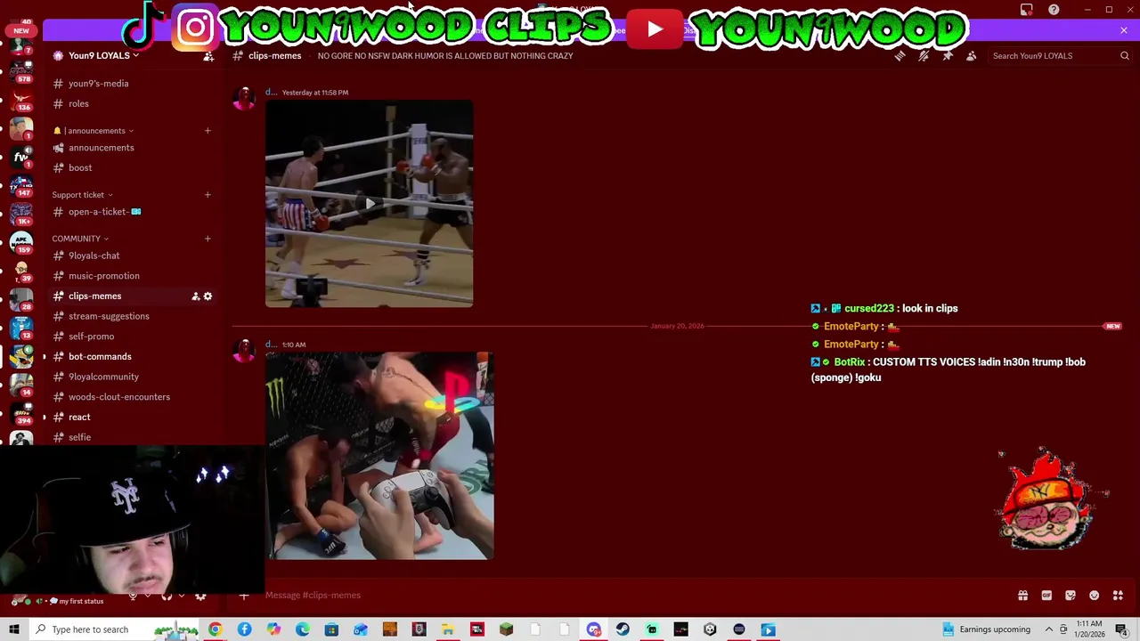Create invite for clips-memes channel
This screenshot has width=1140, height=641.
tap(195, 296)
